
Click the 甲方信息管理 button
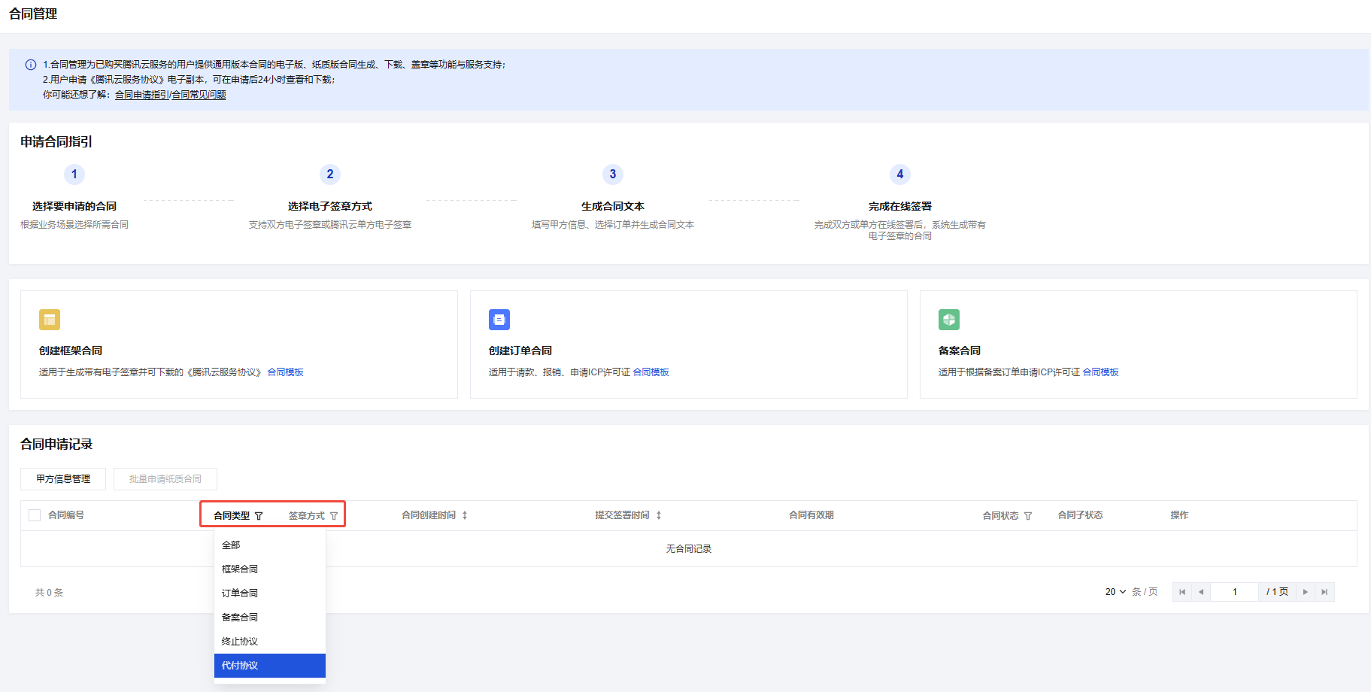pos(63,479)
